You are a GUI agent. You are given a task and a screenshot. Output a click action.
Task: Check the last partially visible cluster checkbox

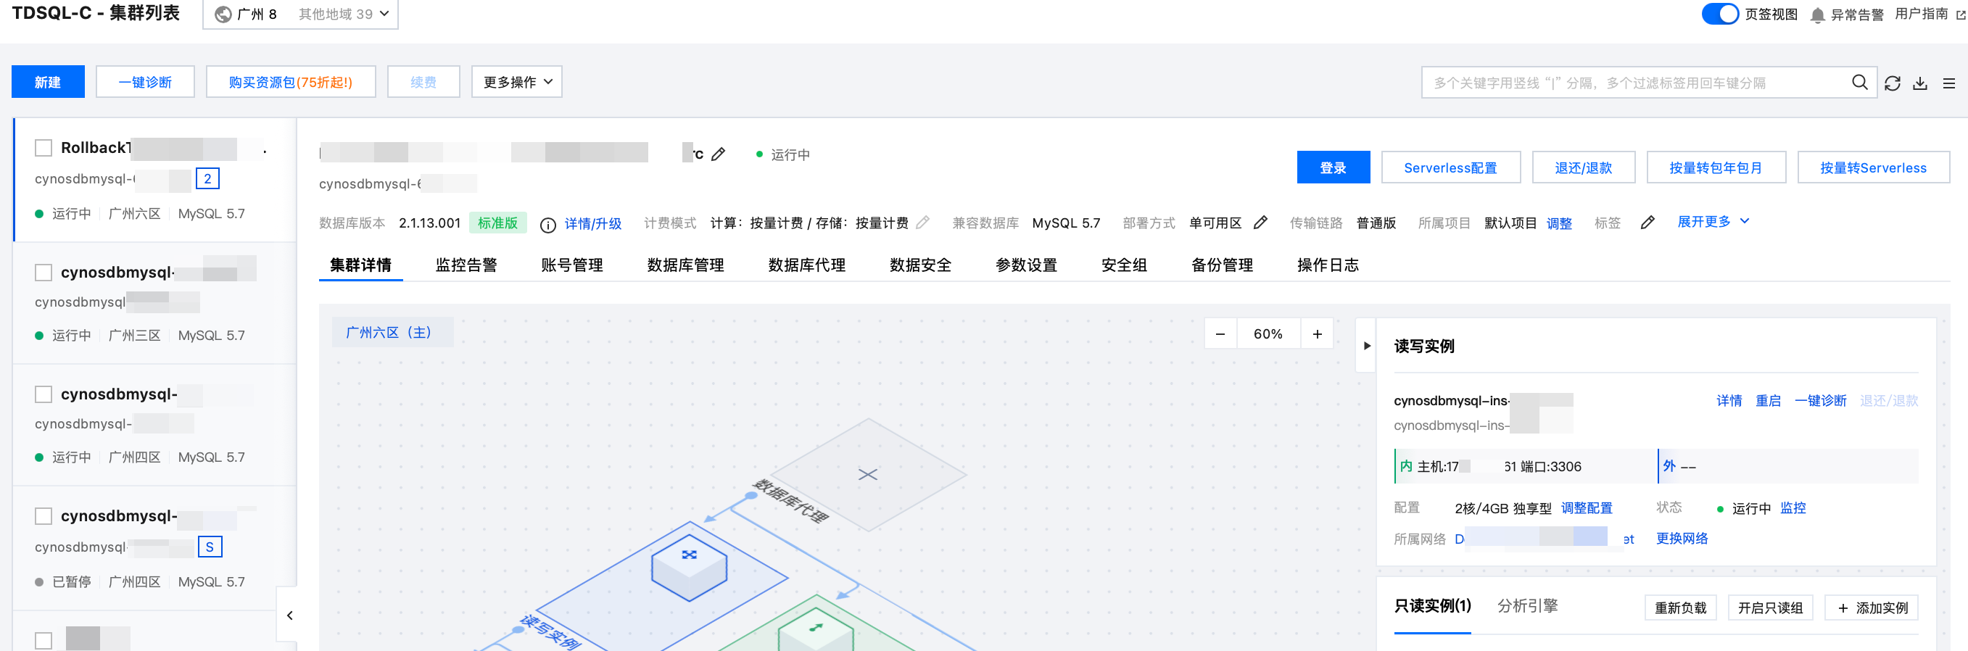44,640
